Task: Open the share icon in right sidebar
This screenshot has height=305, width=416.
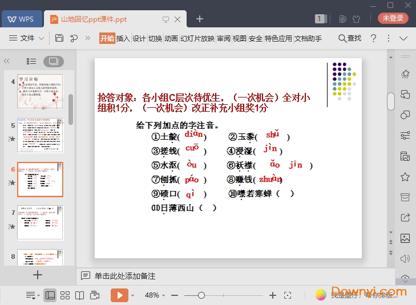Action: click(x=405, y=217)
